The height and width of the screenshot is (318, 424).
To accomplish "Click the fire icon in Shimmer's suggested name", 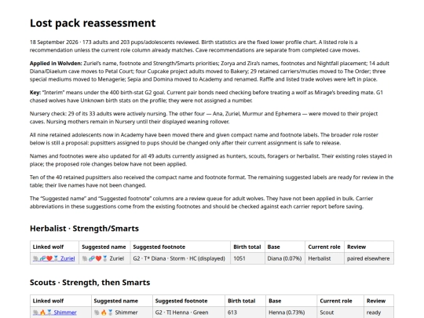I will (x=104, y=313).
